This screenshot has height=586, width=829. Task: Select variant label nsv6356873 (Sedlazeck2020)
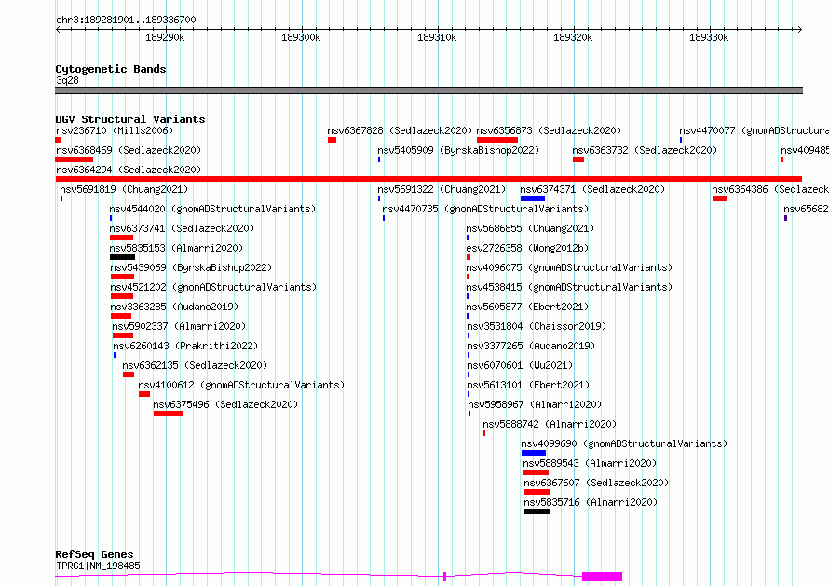[549, 130]
